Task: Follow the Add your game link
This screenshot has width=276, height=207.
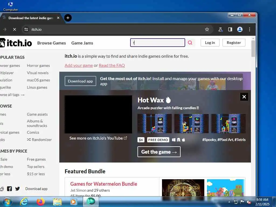Action: (79, 65)
